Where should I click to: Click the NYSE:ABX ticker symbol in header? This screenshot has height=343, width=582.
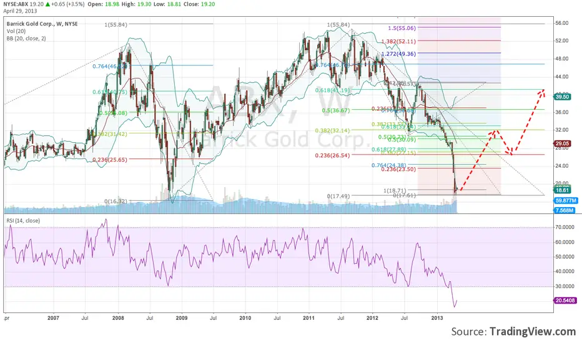click(17, 4)
